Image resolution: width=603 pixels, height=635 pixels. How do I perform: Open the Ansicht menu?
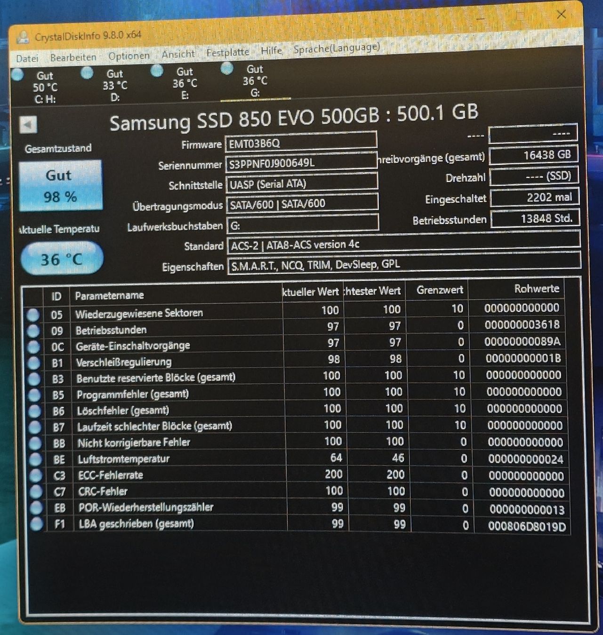pos(178,54)
